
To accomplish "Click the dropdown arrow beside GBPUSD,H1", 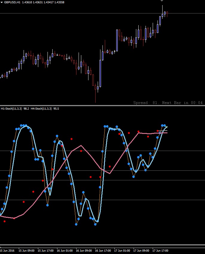I will tap(1, 2).
